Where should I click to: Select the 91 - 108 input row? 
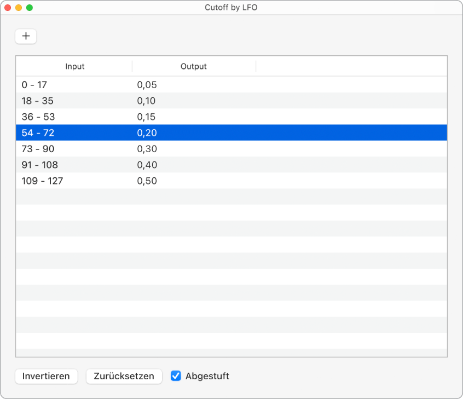click(x=40, y=165)
